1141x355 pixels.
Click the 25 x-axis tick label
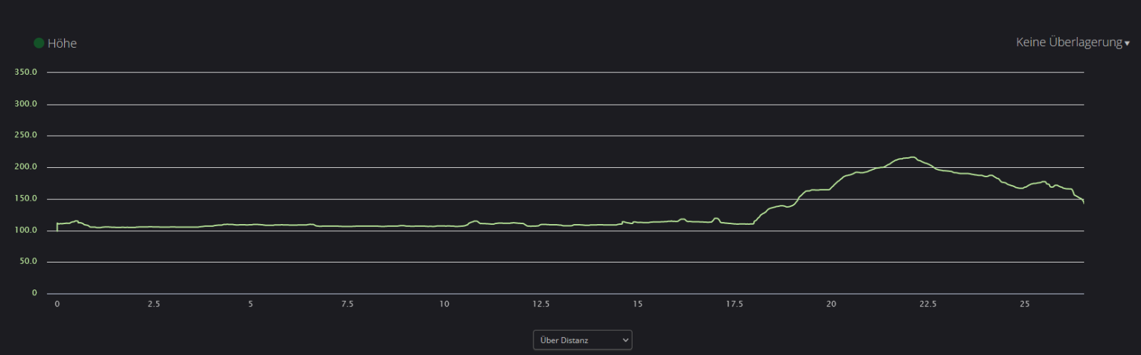[x=1025, y=304]
